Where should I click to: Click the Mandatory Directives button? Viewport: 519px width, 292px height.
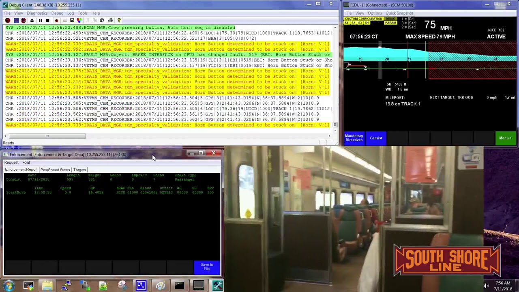click(354, 138)
